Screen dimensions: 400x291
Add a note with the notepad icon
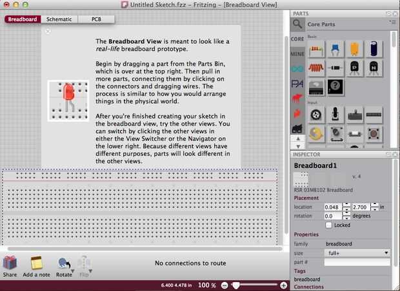coord(37,263)
